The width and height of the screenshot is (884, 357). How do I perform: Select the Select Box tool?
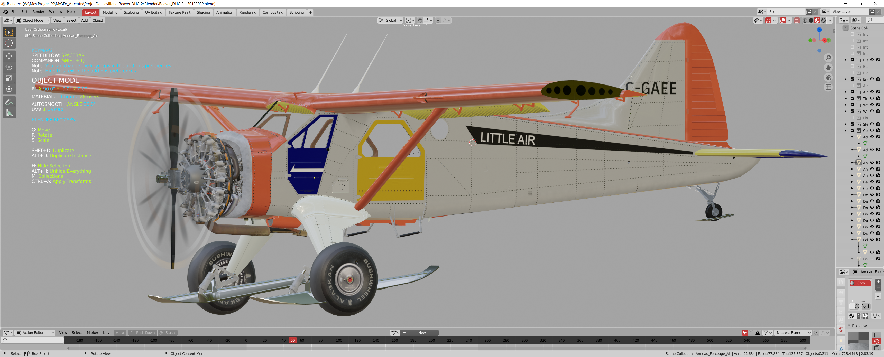(x=9, y=32)
